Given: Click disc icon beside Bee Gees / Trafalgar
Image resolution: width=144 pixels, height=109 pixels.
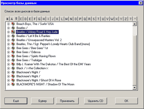Looking at the screenshot, I should tap(13, 60).
